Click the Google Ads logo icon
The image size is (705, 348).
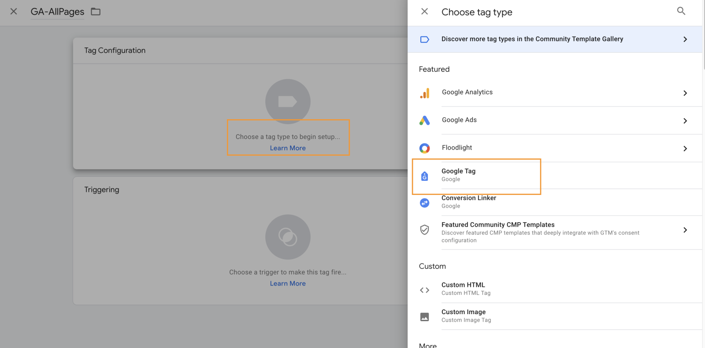(424, 121)
